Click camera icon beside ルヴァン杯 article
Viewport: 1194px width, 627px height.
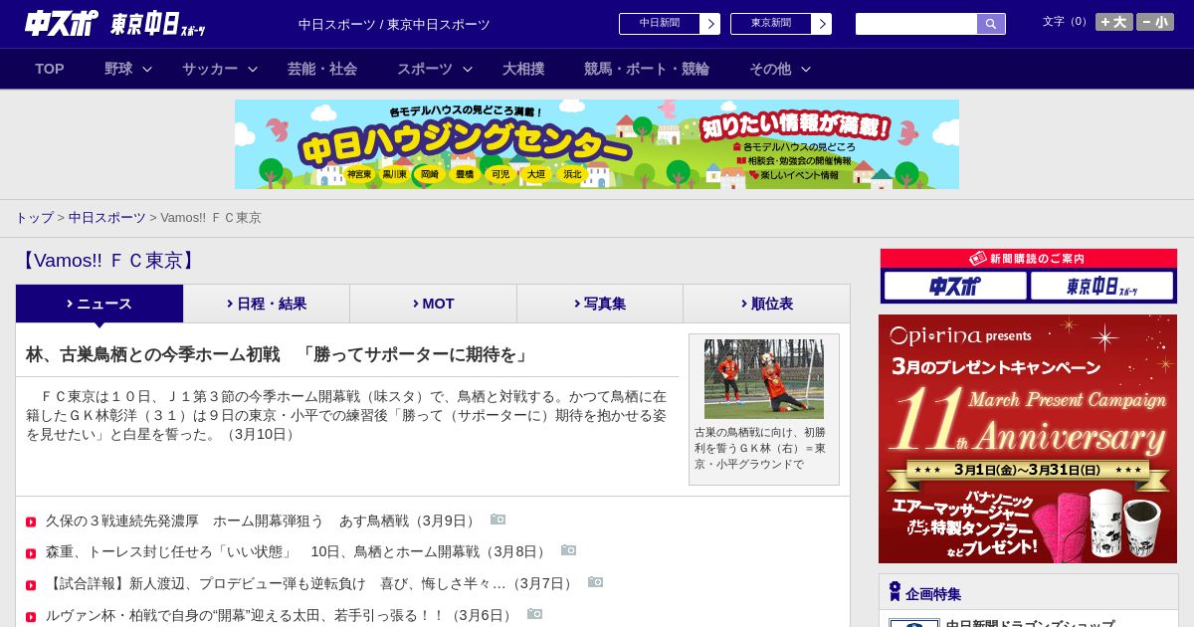click(x=534, y=614)
